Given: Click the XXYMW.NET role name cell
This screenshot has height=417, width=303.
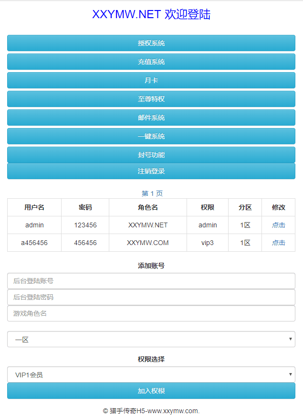Looking at the screenshot, I should click(x=148, y=225).
